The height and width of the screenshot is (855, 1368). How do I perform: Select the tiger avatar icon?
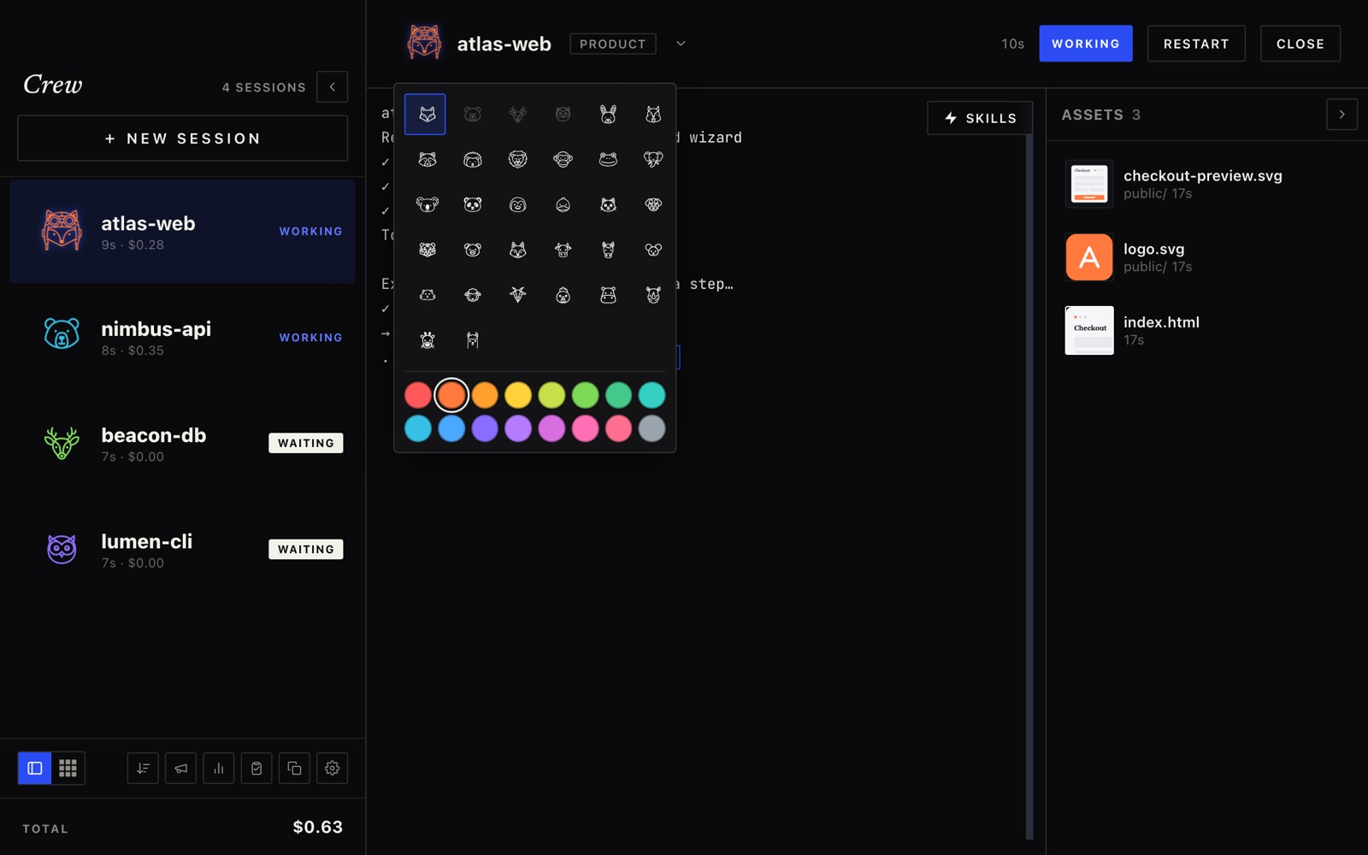pyautogui.click(x=427, y=251)
